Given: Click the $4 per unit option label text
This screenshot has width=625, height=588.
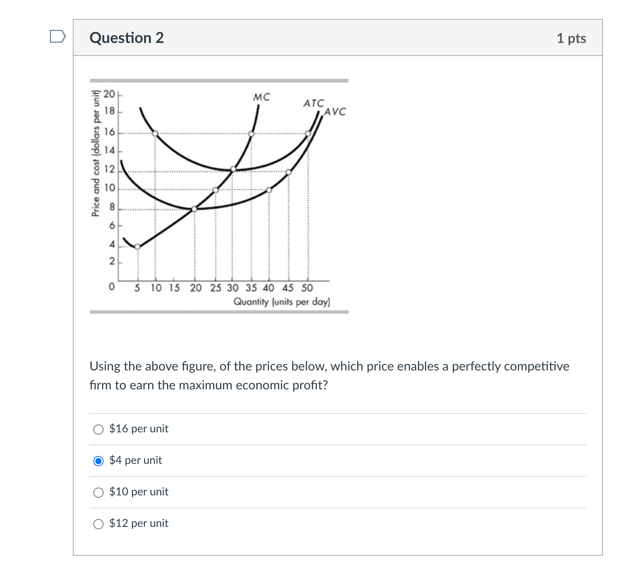Looking at the screenshot, I should (x=135, y=460).
